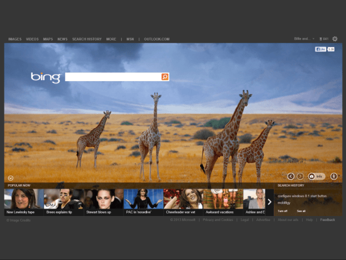Open the account name dropdown

tap(304, 39)
